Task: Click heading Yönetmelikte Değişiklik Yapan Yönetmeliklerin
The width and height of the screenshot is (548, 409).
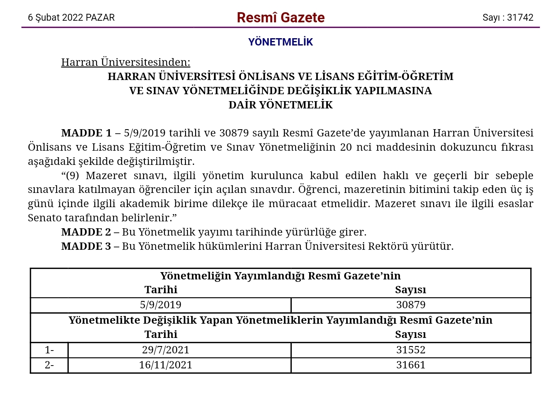Action: pyautogui.click(x=280, y=320)
